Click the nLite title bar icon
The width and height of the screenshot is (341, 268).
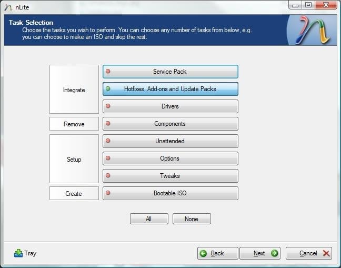(8, 7)
